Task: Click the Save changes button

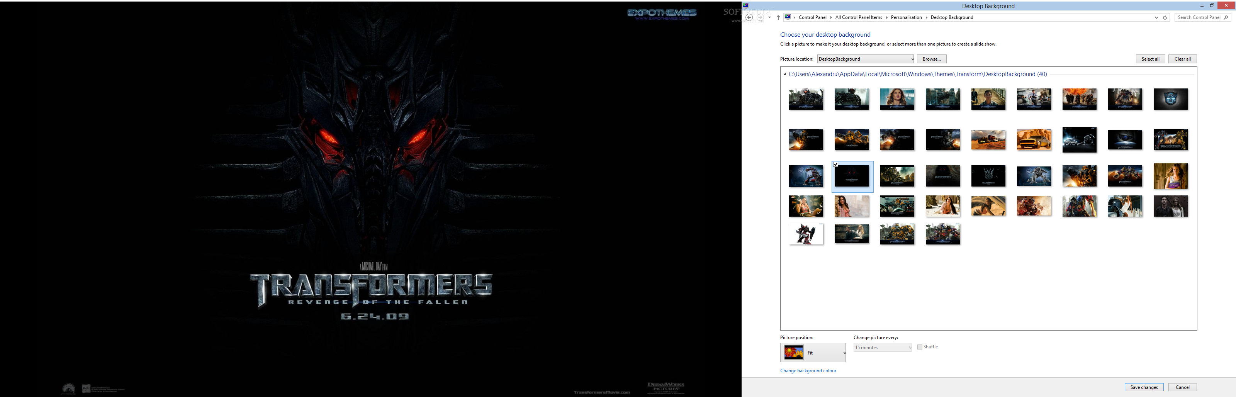Action: (x=1144, y=387)
